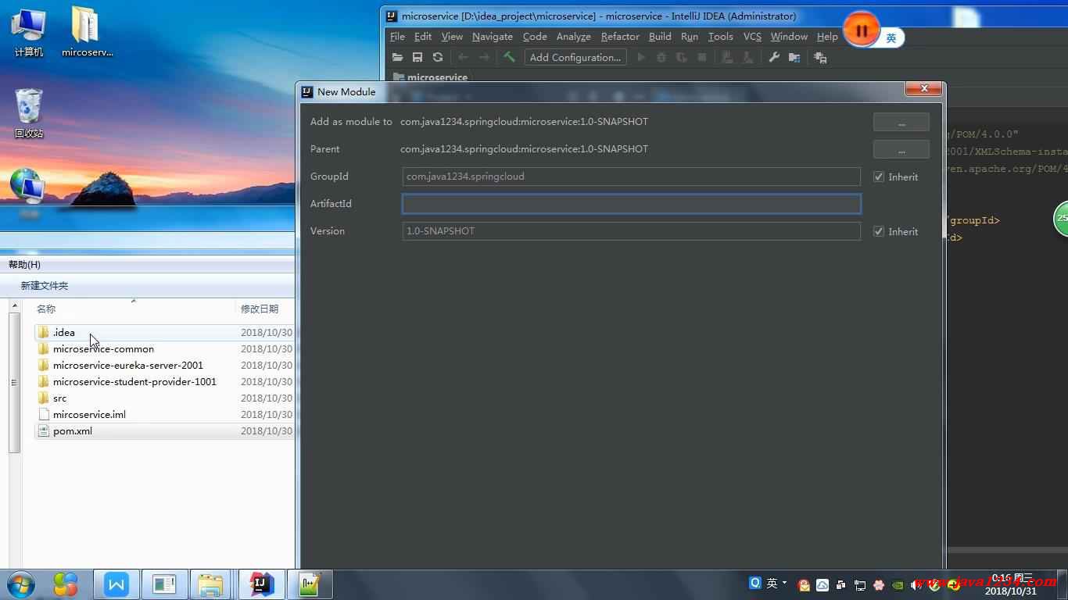Open the Help menu in IntelliJ
1068x600 pixels.
pyautogui.click(x=827, y=37)
